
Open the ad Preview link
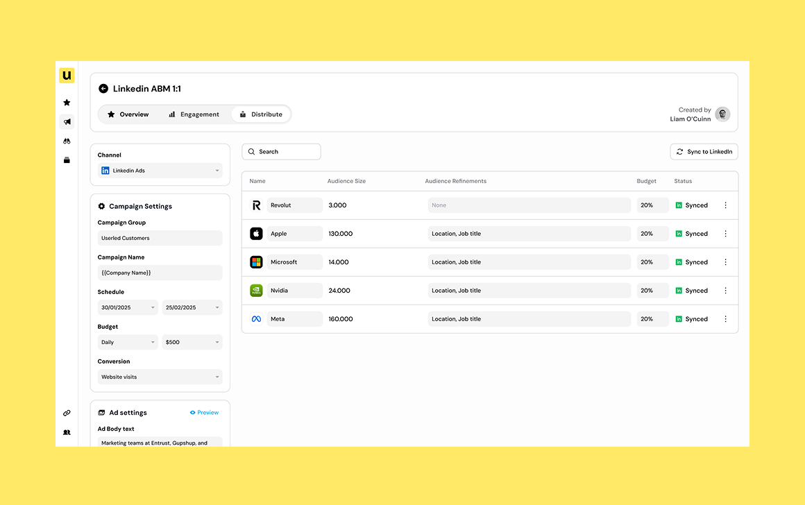coord(204,413)
